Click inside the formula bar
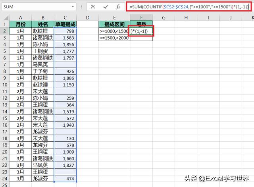This screenshot has width=254, height=187. (x=189, y=7)
